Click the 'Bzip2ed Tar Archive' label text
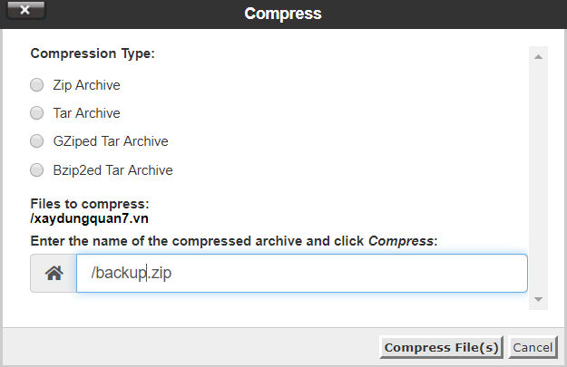 [112, 170]
